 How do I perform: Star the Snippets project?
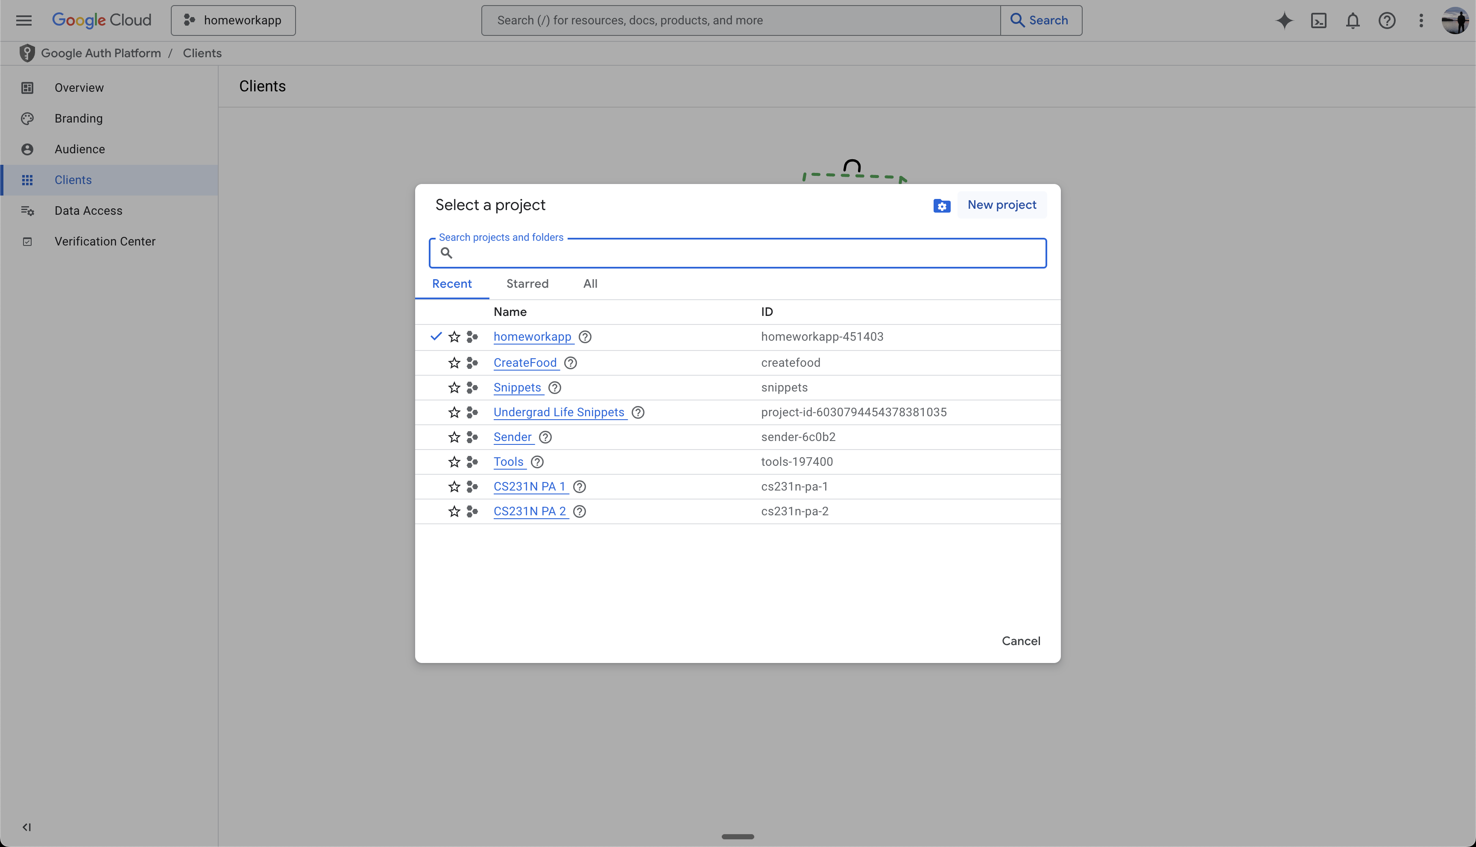pos(454,388)
